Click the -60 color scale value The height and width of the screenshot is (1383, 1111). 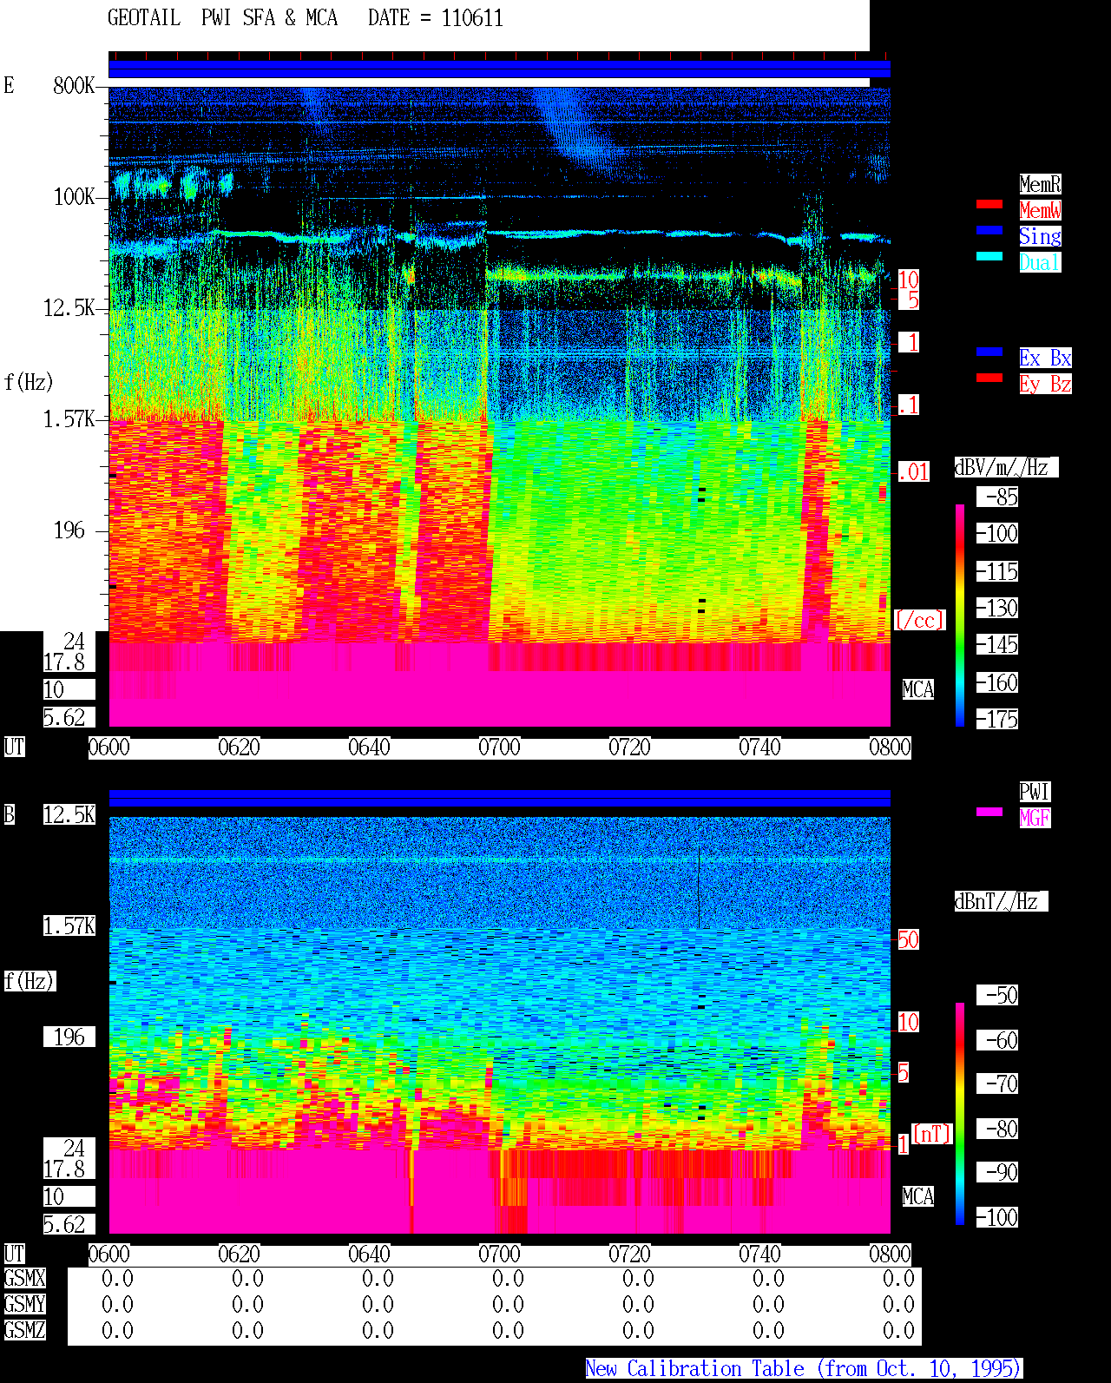(998, 1040)
